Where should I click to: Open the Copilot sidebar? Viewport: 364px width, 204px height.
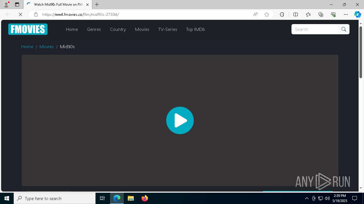tap(357, 14)
